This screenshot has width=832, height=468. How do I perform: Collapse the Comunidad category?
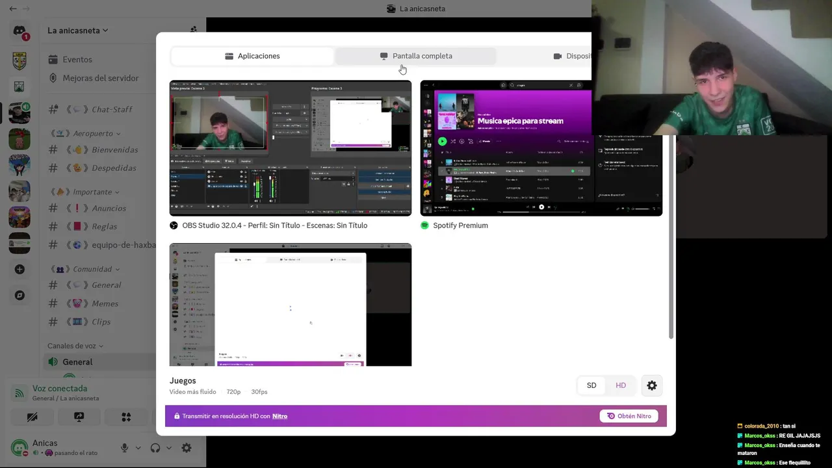84,269
